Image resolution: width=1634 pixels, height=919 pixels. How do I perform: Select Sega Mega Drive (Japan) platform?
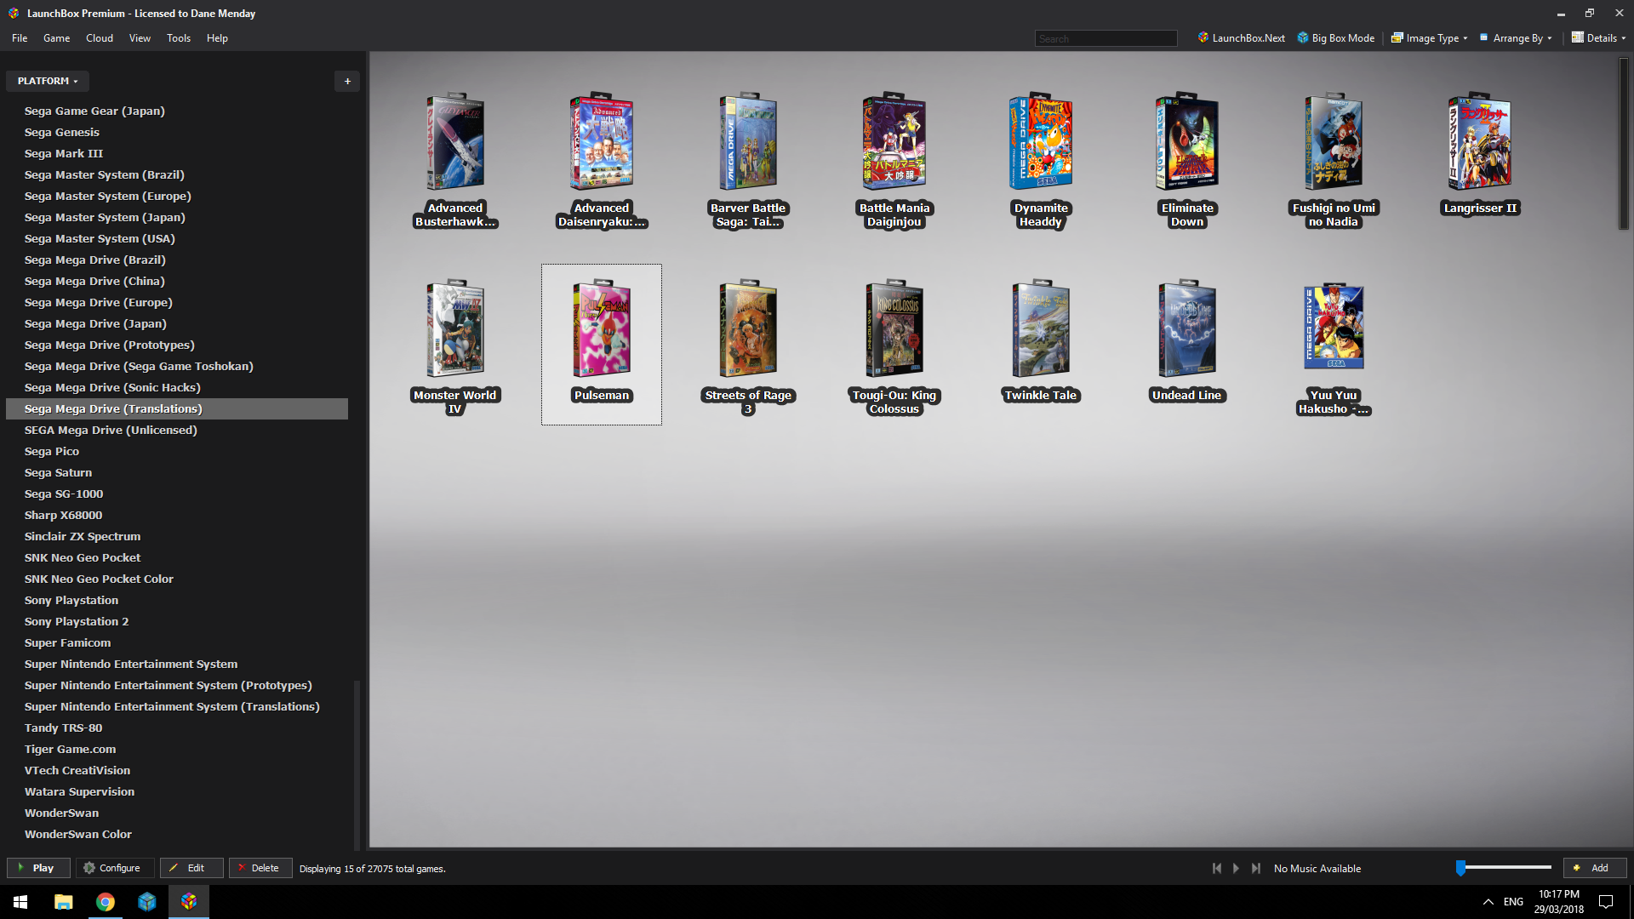(x=95, y=324)
